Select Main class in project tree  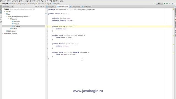tap(15, 29)
